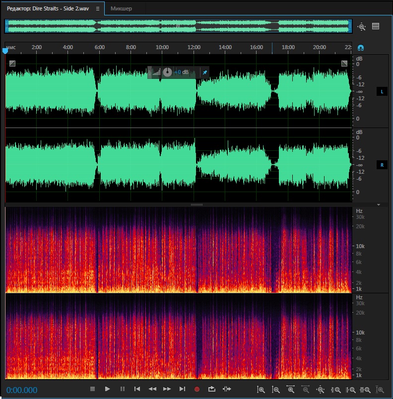Click the fade-out handle at top right
Image resolution: width=393 pixels, height=399 pixels.
344,63
